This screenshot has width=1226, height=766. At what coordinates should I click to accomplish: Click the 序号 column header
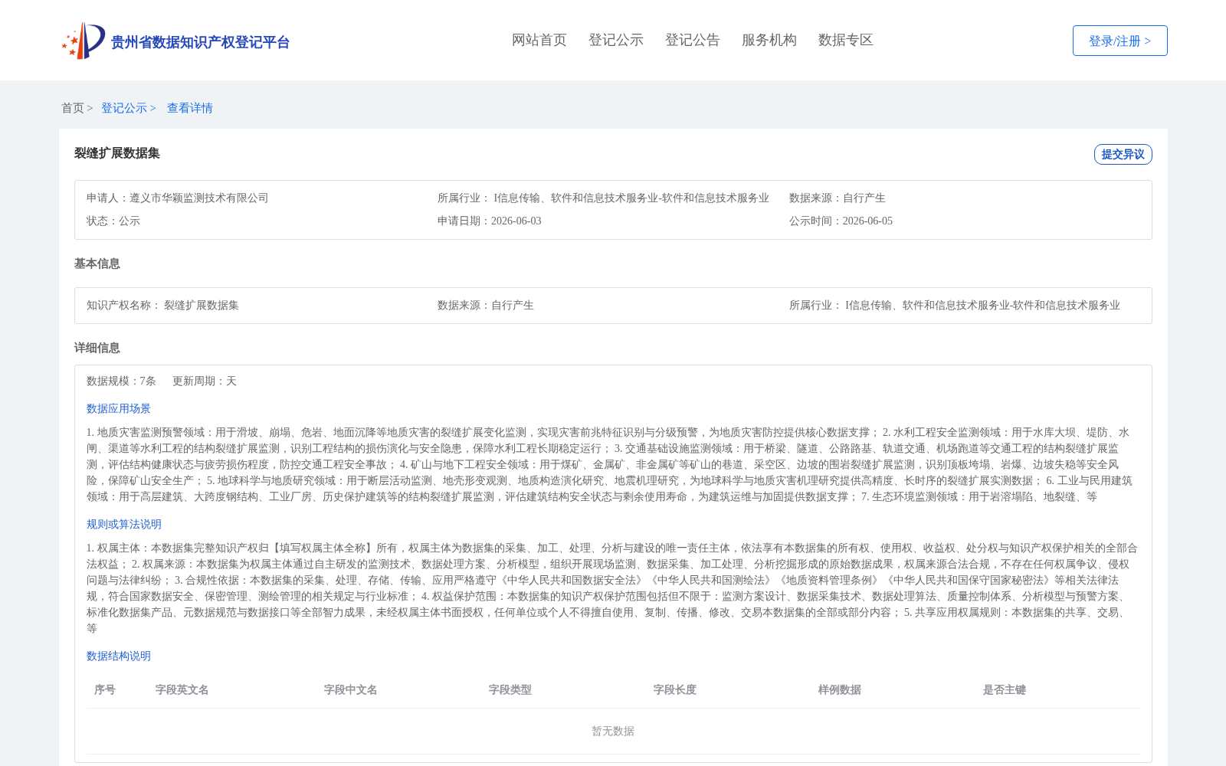(x=105, y=689)
